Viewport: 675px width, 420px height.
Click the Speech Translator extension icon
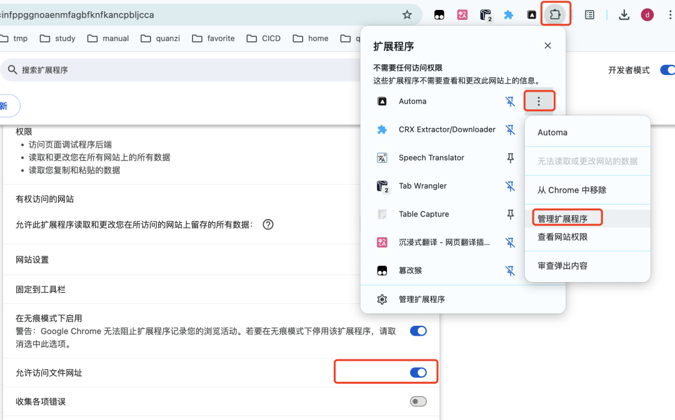tap(382, 157)
